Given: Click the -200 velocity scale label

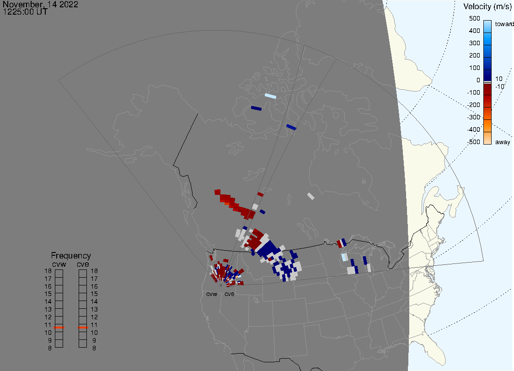Looking at the screenshot, I should (474, 105).
